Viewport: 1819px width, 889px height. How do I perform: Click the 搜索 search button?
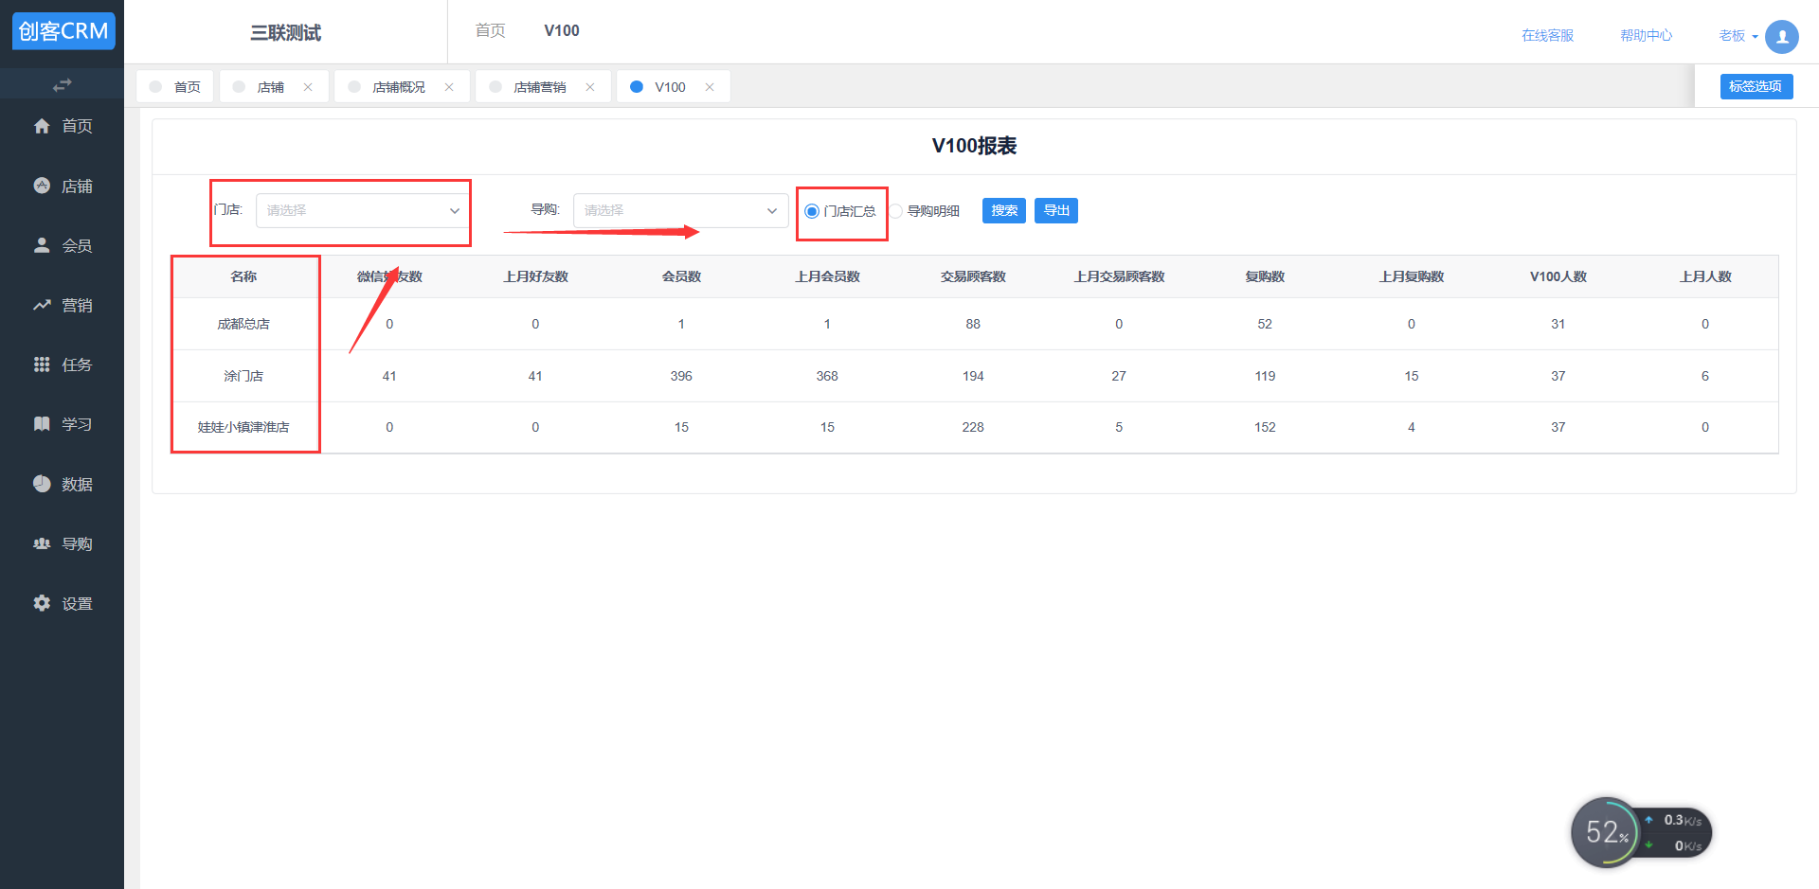click(1004, 210)
